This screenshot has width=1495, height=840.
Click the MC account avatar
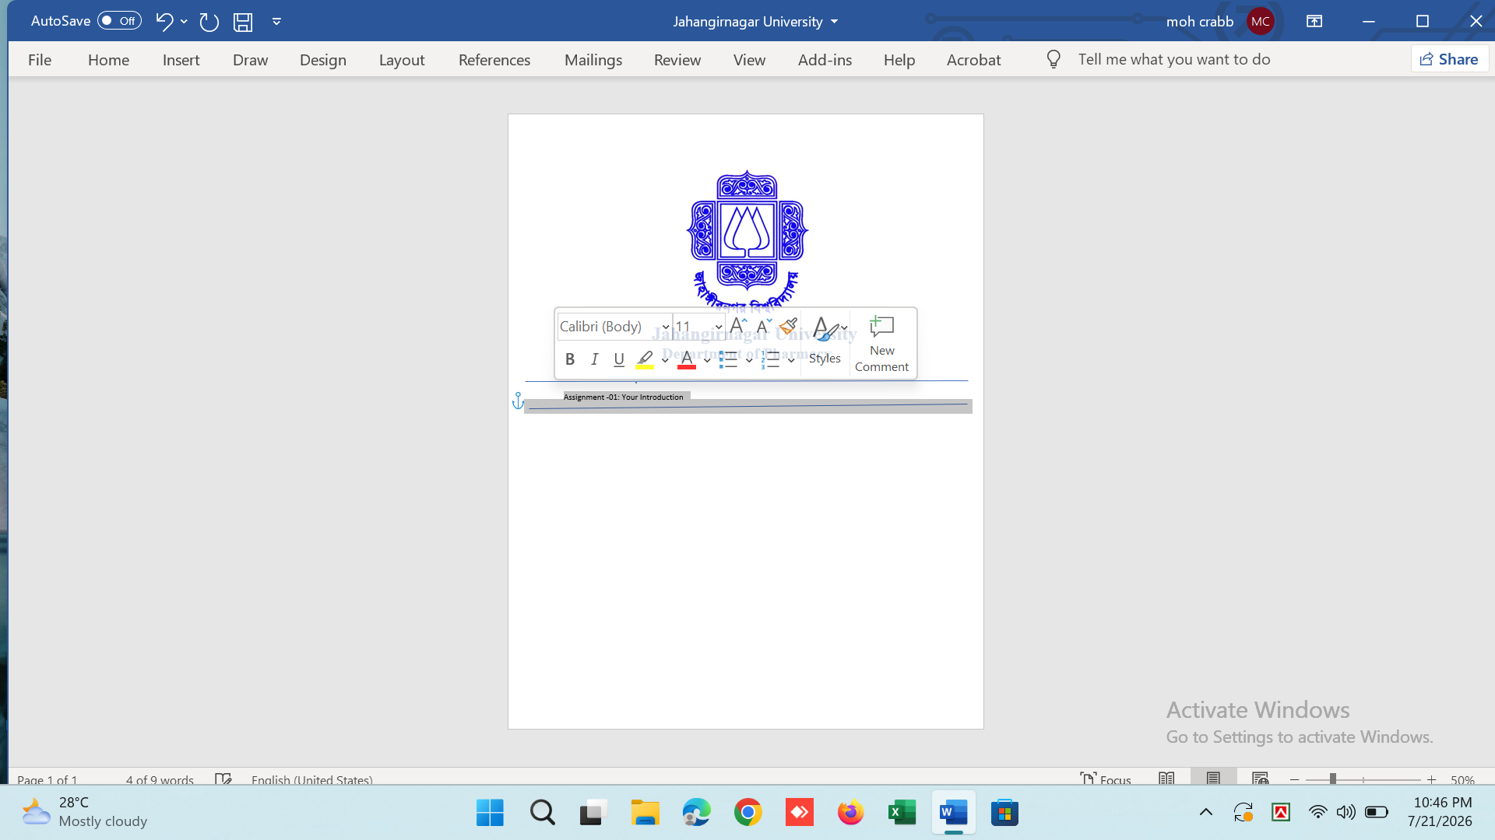(1260, 22)
